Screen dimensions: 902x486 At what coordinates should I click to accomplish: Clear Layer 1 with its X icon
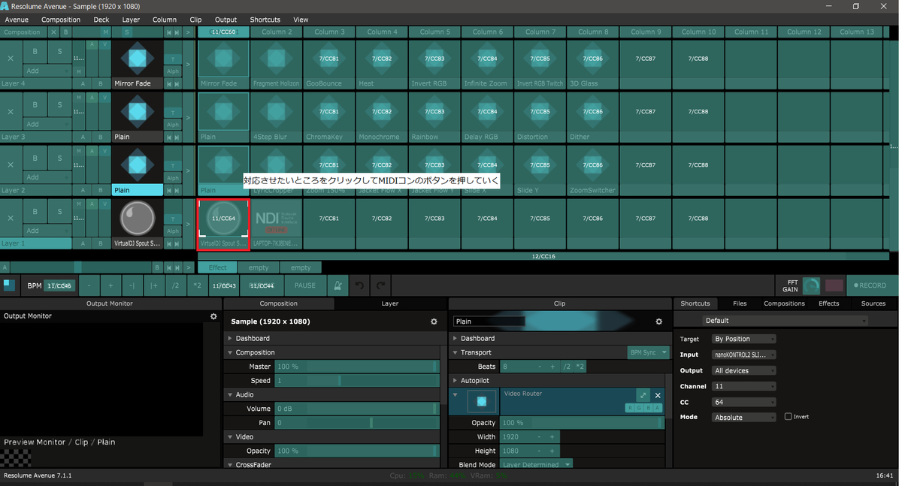coord(11,218)
